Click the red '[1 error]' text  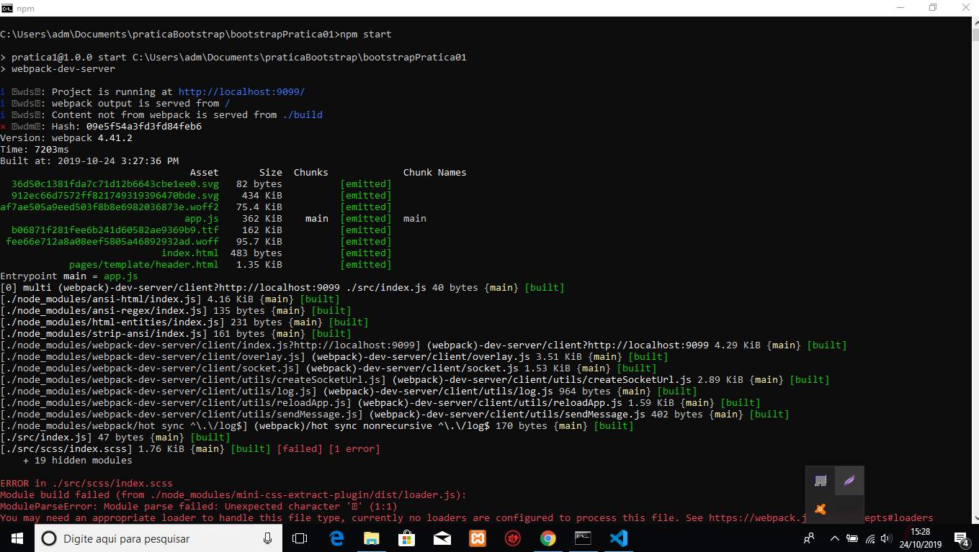354,449
